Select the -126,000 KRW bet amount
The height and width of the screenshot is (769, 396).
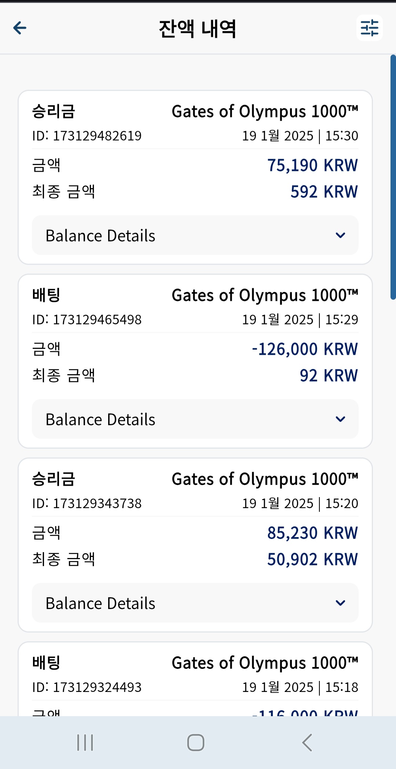pyautogui.click(x=305, y=349)
